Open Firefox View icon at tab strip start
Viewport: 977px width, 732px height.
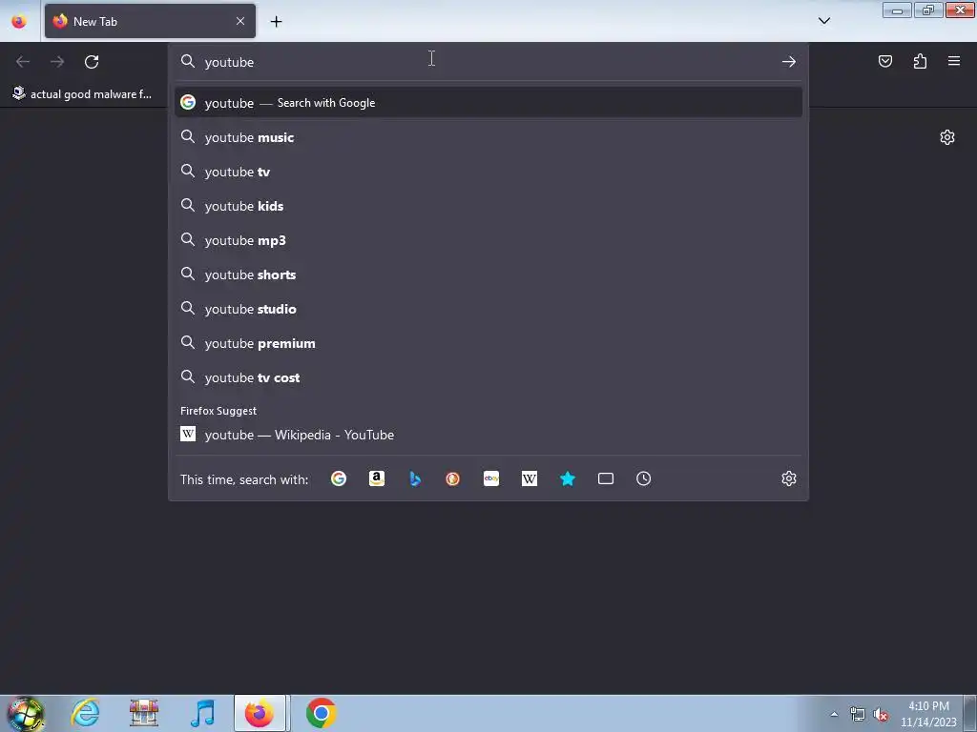[19, 21]
